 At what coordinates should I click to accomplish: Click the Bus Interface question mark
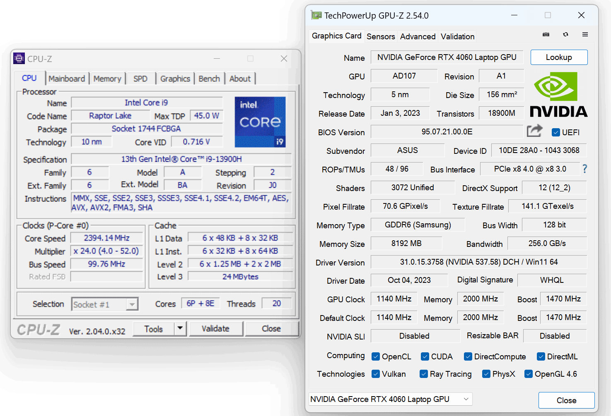coord(584,169)
